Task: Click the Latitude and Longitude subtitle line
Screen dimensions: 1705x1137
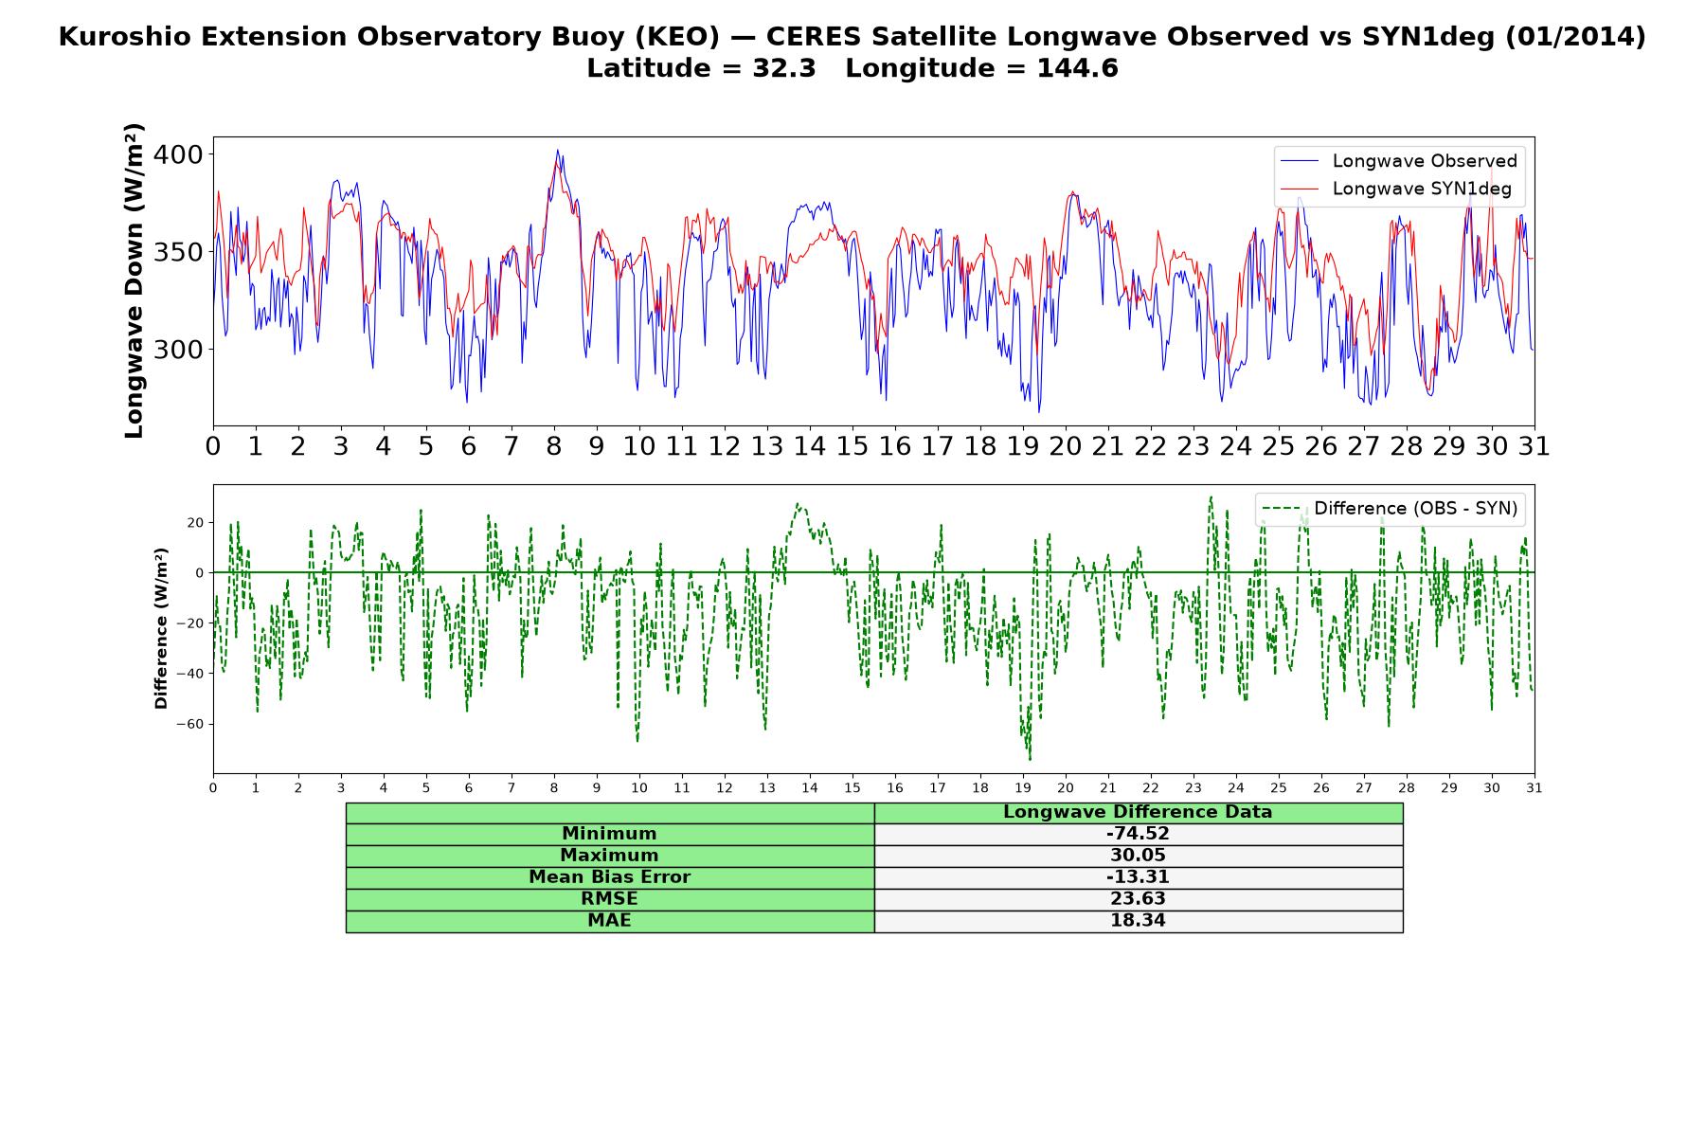Action: pos(852,68)
